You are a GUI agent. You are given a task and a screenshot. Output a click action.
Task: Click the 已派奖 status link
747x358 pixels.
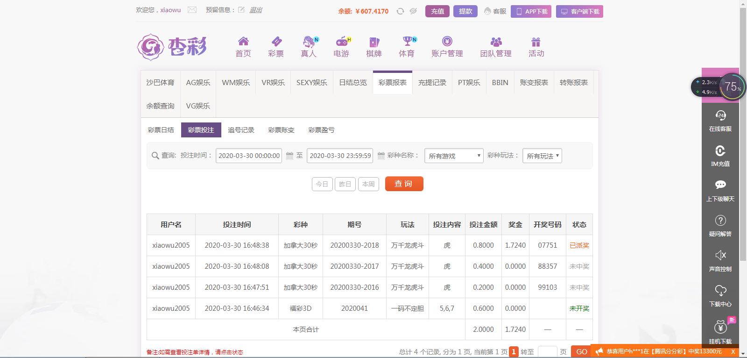tap(579, 245)
